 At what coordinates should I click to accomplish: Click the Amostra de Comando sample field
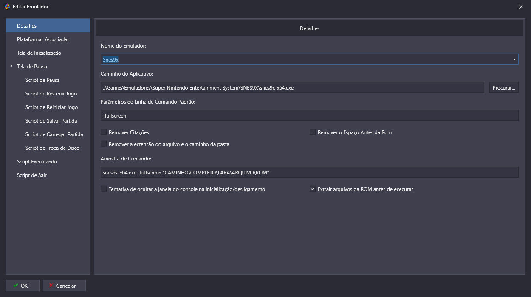point(309,172)
